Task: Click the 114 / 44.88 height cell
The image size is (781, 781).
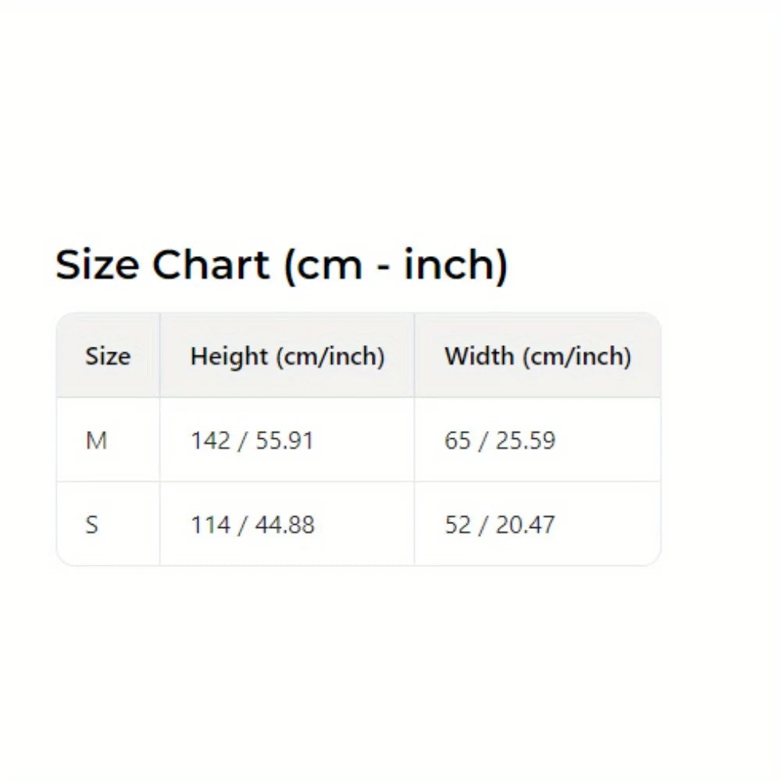Action: point(252,524)
